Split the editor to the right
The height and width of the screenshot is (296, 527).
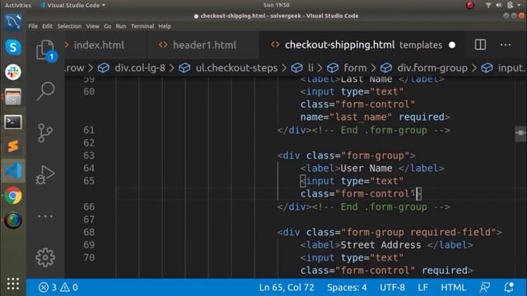coord(480,44)
